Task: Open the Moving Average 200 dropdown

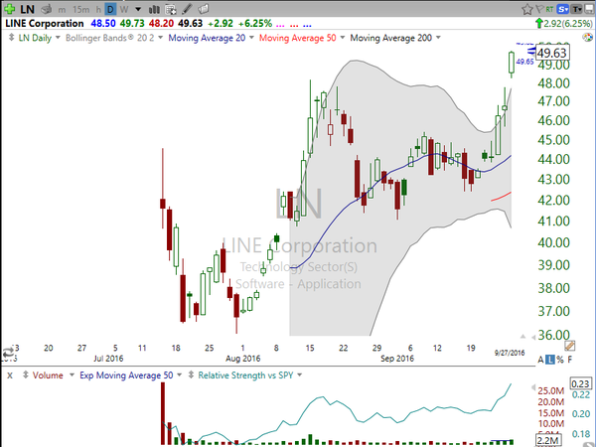Action: (438, 38)
